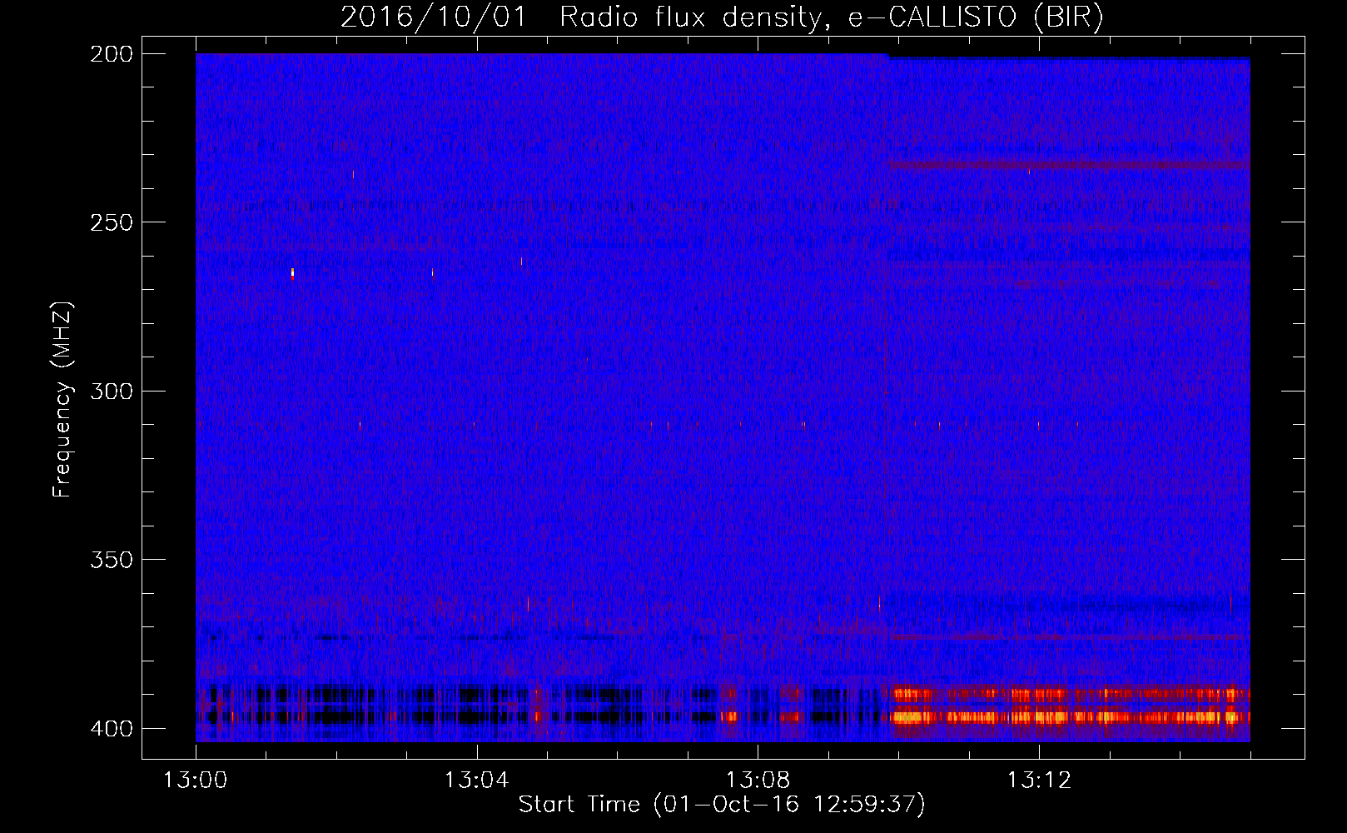Click the bright yellow burst band near 400 MHz after 13:10
Viewport: 1347px width, 833px height.
[x=1070, y=716]
